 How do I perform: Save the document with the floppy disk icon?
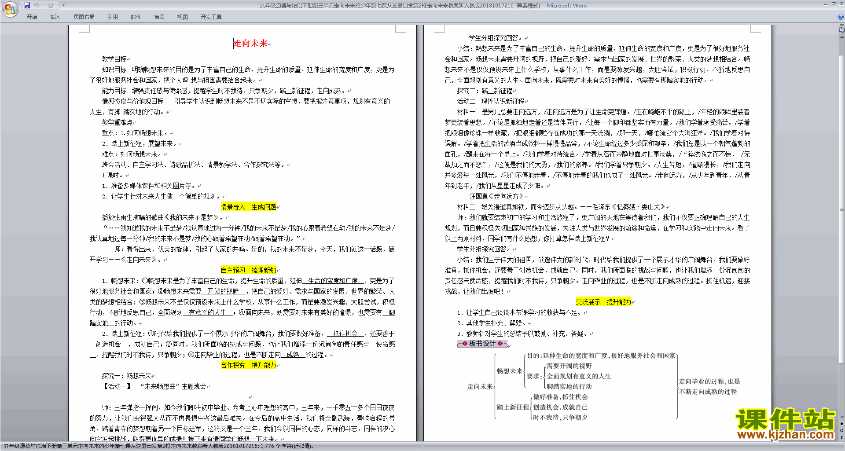pos(27,5)
